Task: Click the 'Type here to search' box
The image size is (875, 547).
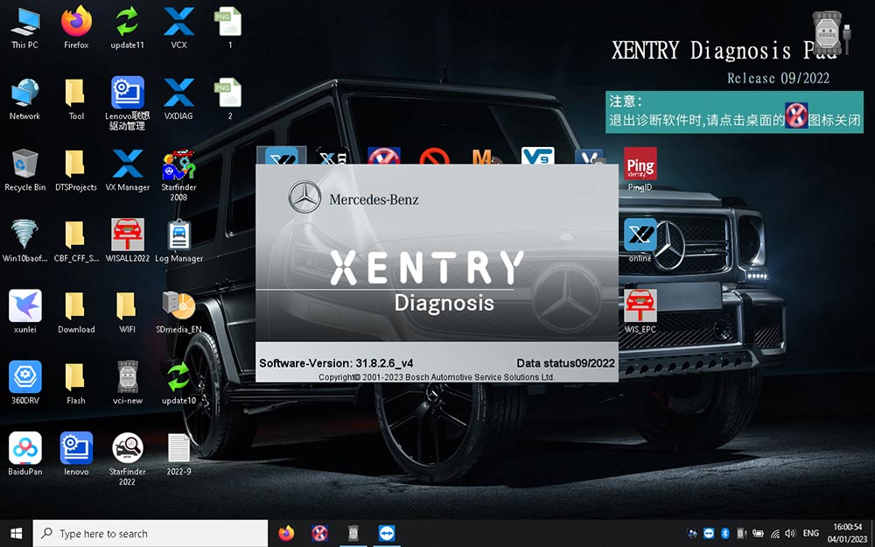Action: (150, 533)
